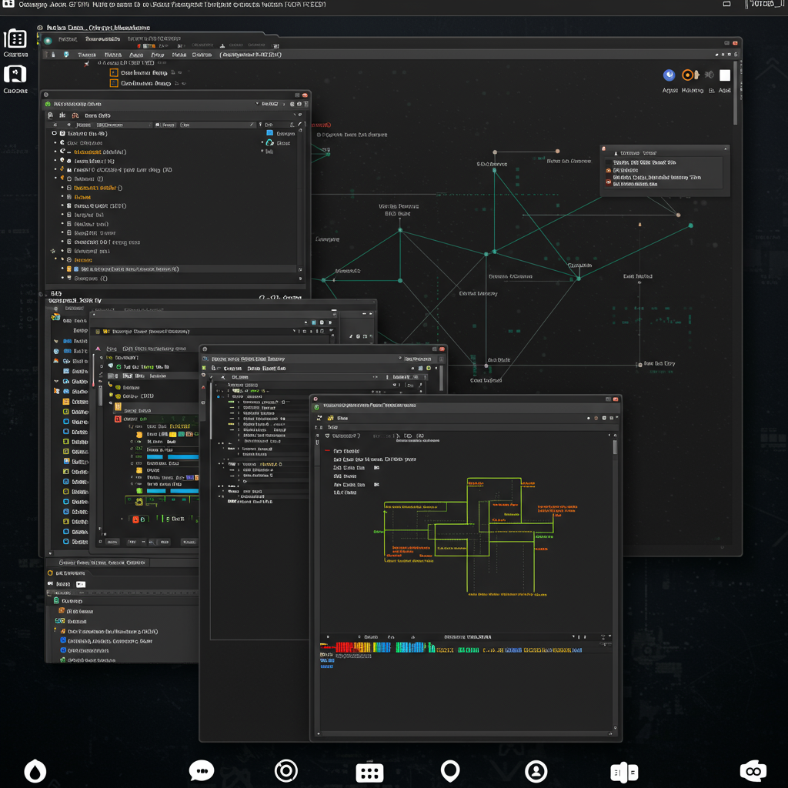Click the grey muted speaker icon in main window
788x788 pixels.
709,75
